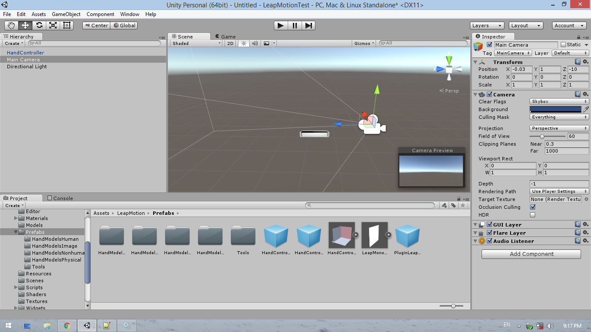Click the Add Component button
Screen dimensions: 591x332
point(531,254)
